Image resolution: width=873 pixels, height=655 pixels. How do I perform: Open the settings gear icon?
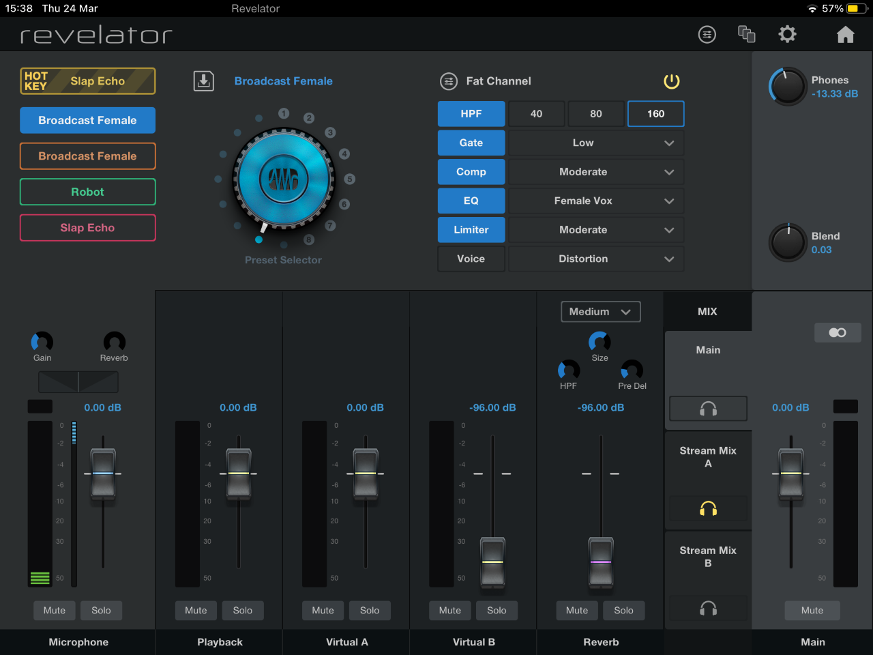coord(787,34)
